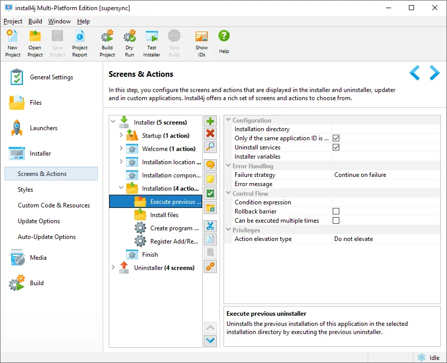Go to Styles step
Screen dimensions: 447x363
tap(25, 190)
